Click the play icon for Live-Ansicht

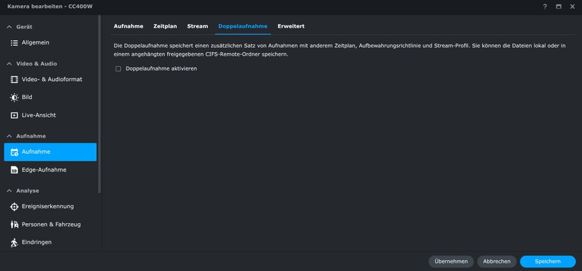point(14,115)
